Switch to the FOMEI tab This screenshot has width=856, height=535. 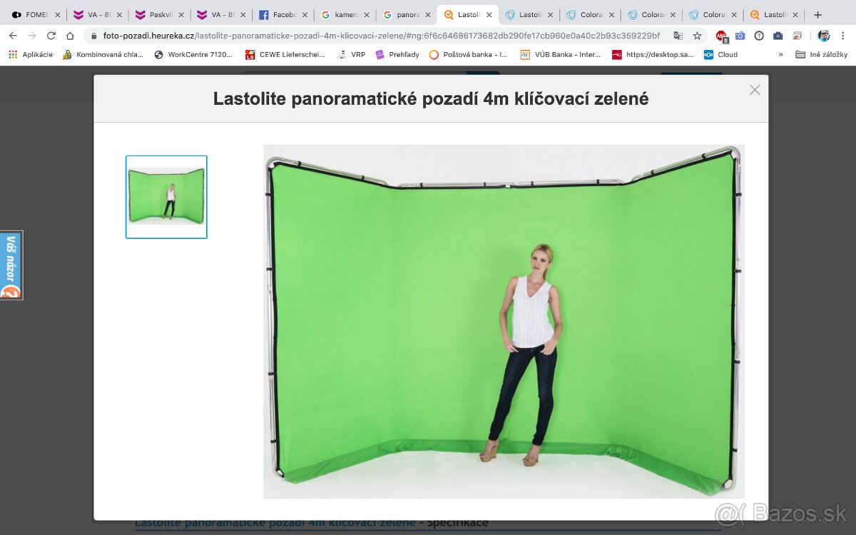click(x=34, y=14)
